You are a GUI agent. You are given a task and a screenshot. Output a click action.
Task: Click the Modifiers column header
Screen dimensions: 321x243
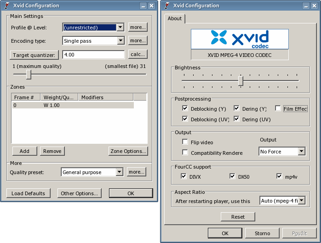(106, 97)
